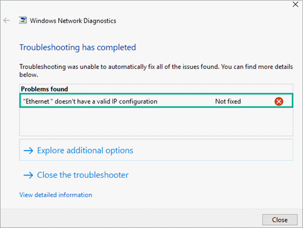Close the dialog with the X button
303x228 pixels.
295,5
